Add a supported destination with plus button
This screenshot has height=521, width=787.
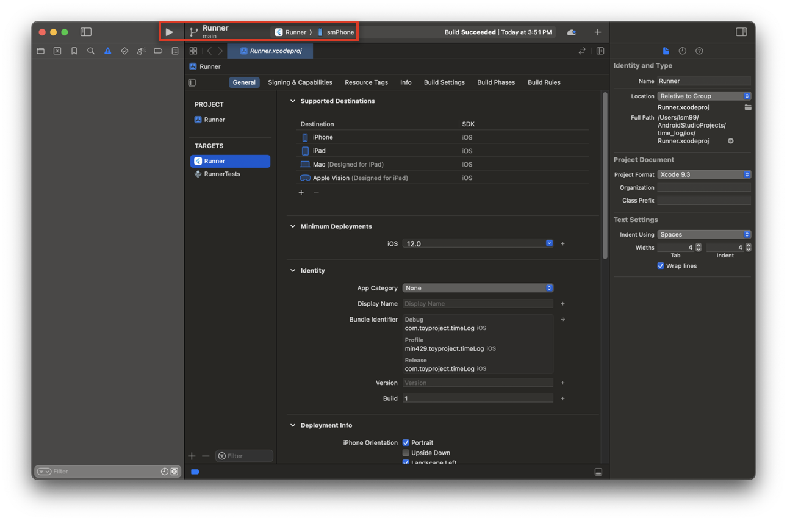(x=301, y=193)
